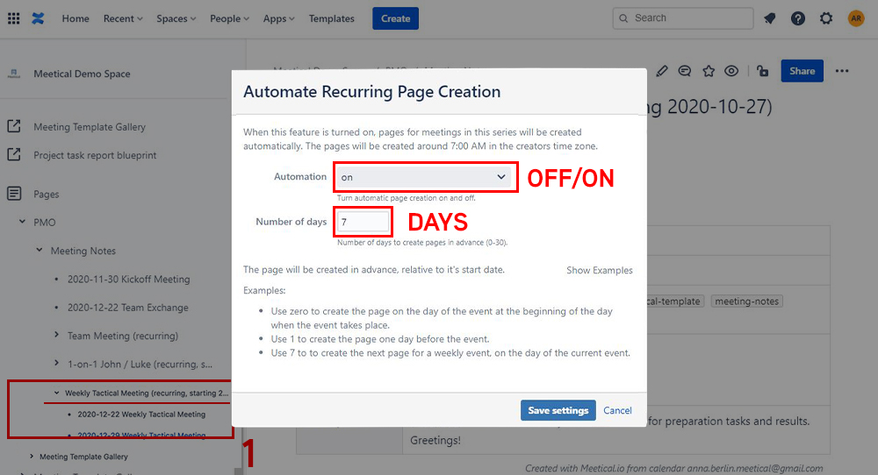Open the Automation on/off dropdown
Screen dimensions: 878x475
[424, 177]
